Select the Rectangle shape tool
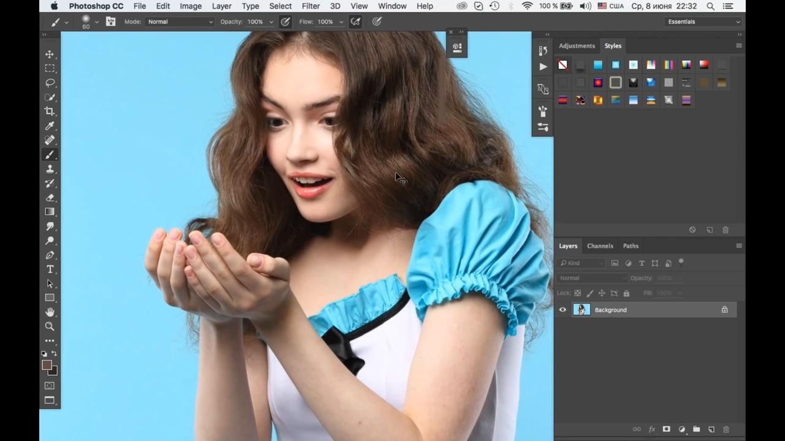 tap(50, 298)
